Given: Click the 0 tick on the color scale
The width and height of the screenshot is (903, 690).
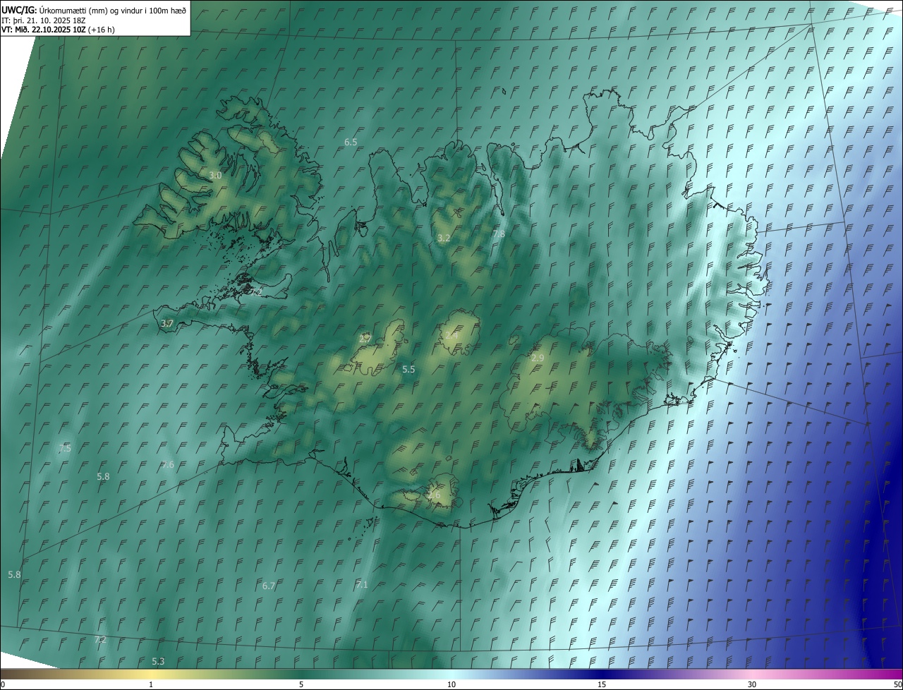Looking at the screenshot, I should coord(3,684).
